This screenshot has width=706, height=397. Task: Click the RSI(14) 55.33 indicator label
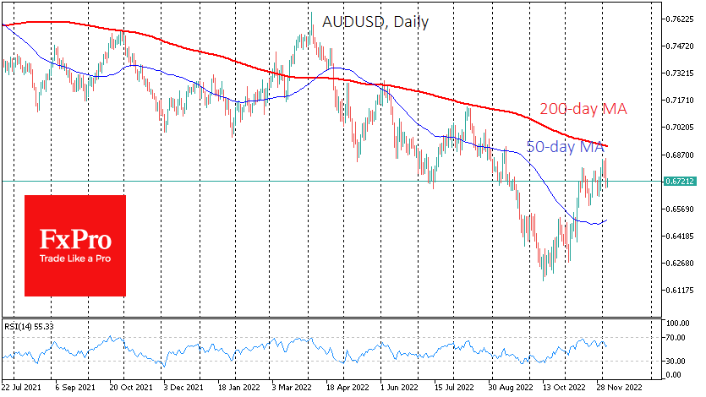30,324
